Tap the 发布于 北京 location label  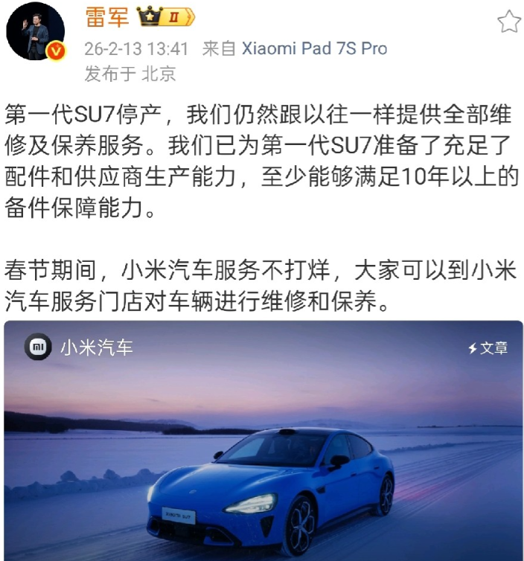[x=130, y=74]
